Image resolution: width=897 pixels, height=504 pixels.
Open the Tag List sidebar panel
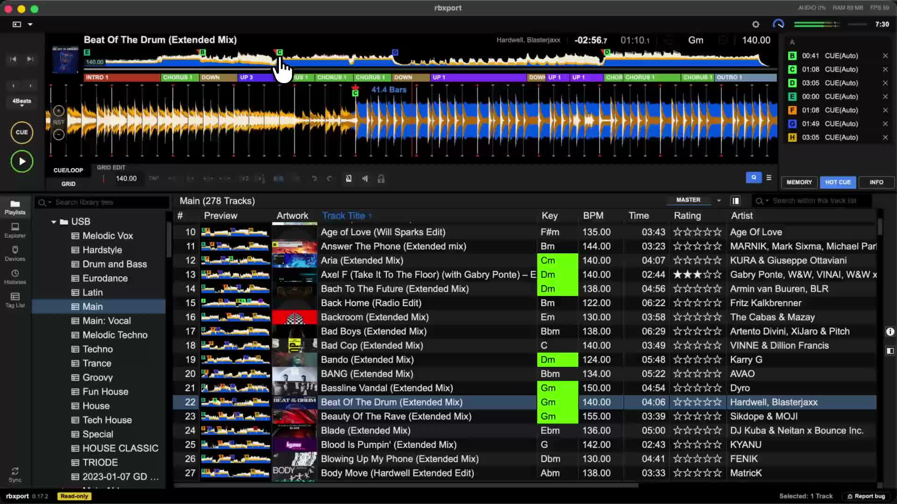(x=15, y=301)
